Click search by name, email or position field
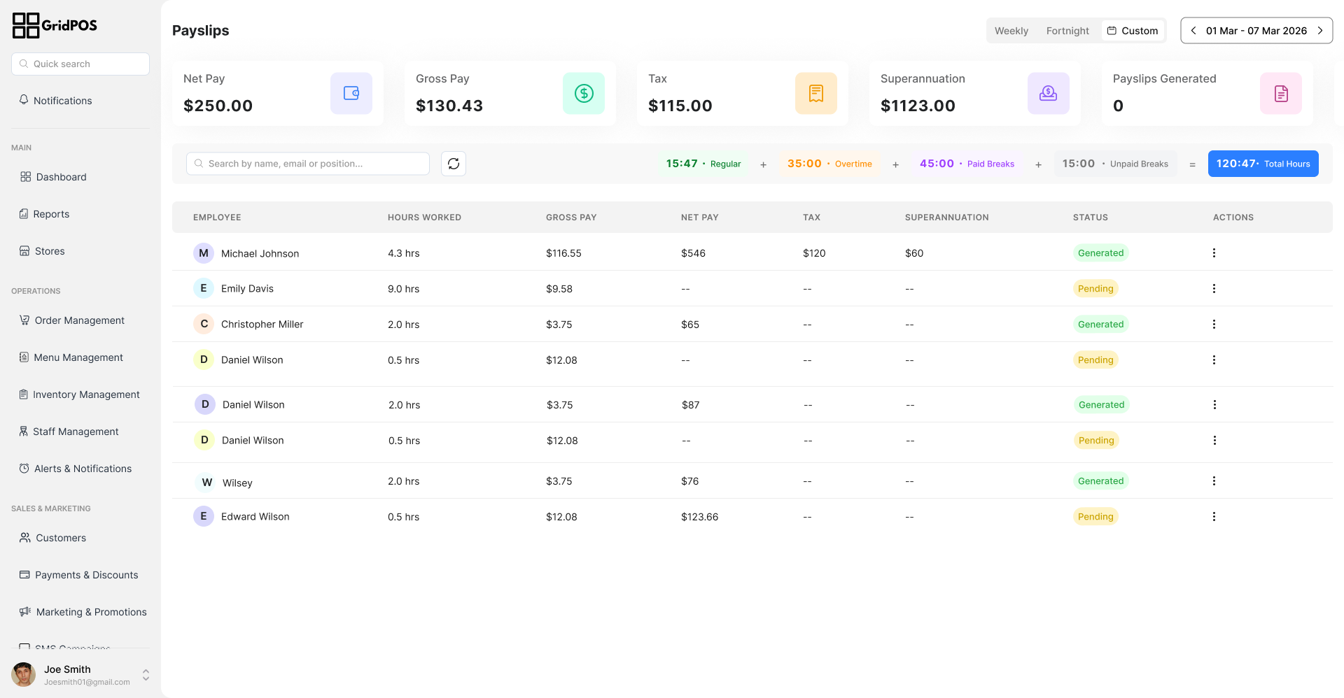This screenshot has width=1344, height=698. [308, 164]
